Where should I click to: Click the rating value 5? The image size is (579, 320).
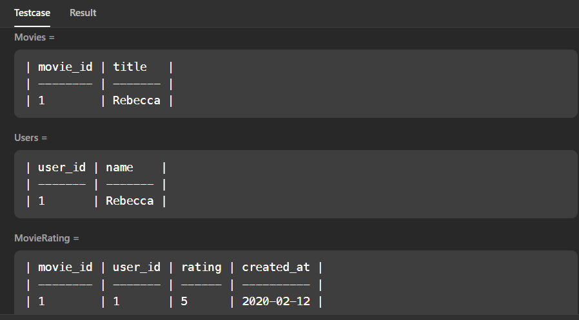[184, 301]
